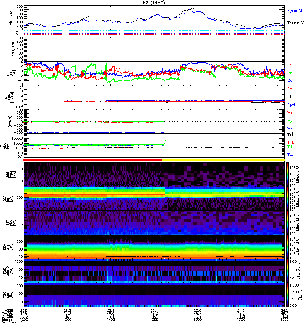Click the blue Vix legend label
Screen dimensions: 308x328
click(290, 128)
